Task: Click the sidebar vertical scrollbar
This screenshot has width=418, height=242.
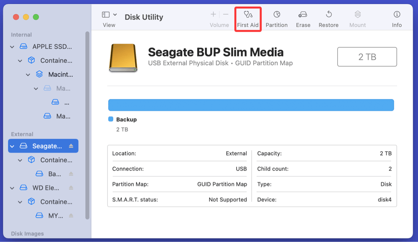Action: pyautogui.click(x=87, y=125)
